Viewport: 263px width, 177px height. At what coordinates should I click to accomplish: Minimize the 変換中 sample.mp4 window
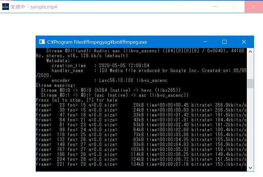tap(215, 7)
